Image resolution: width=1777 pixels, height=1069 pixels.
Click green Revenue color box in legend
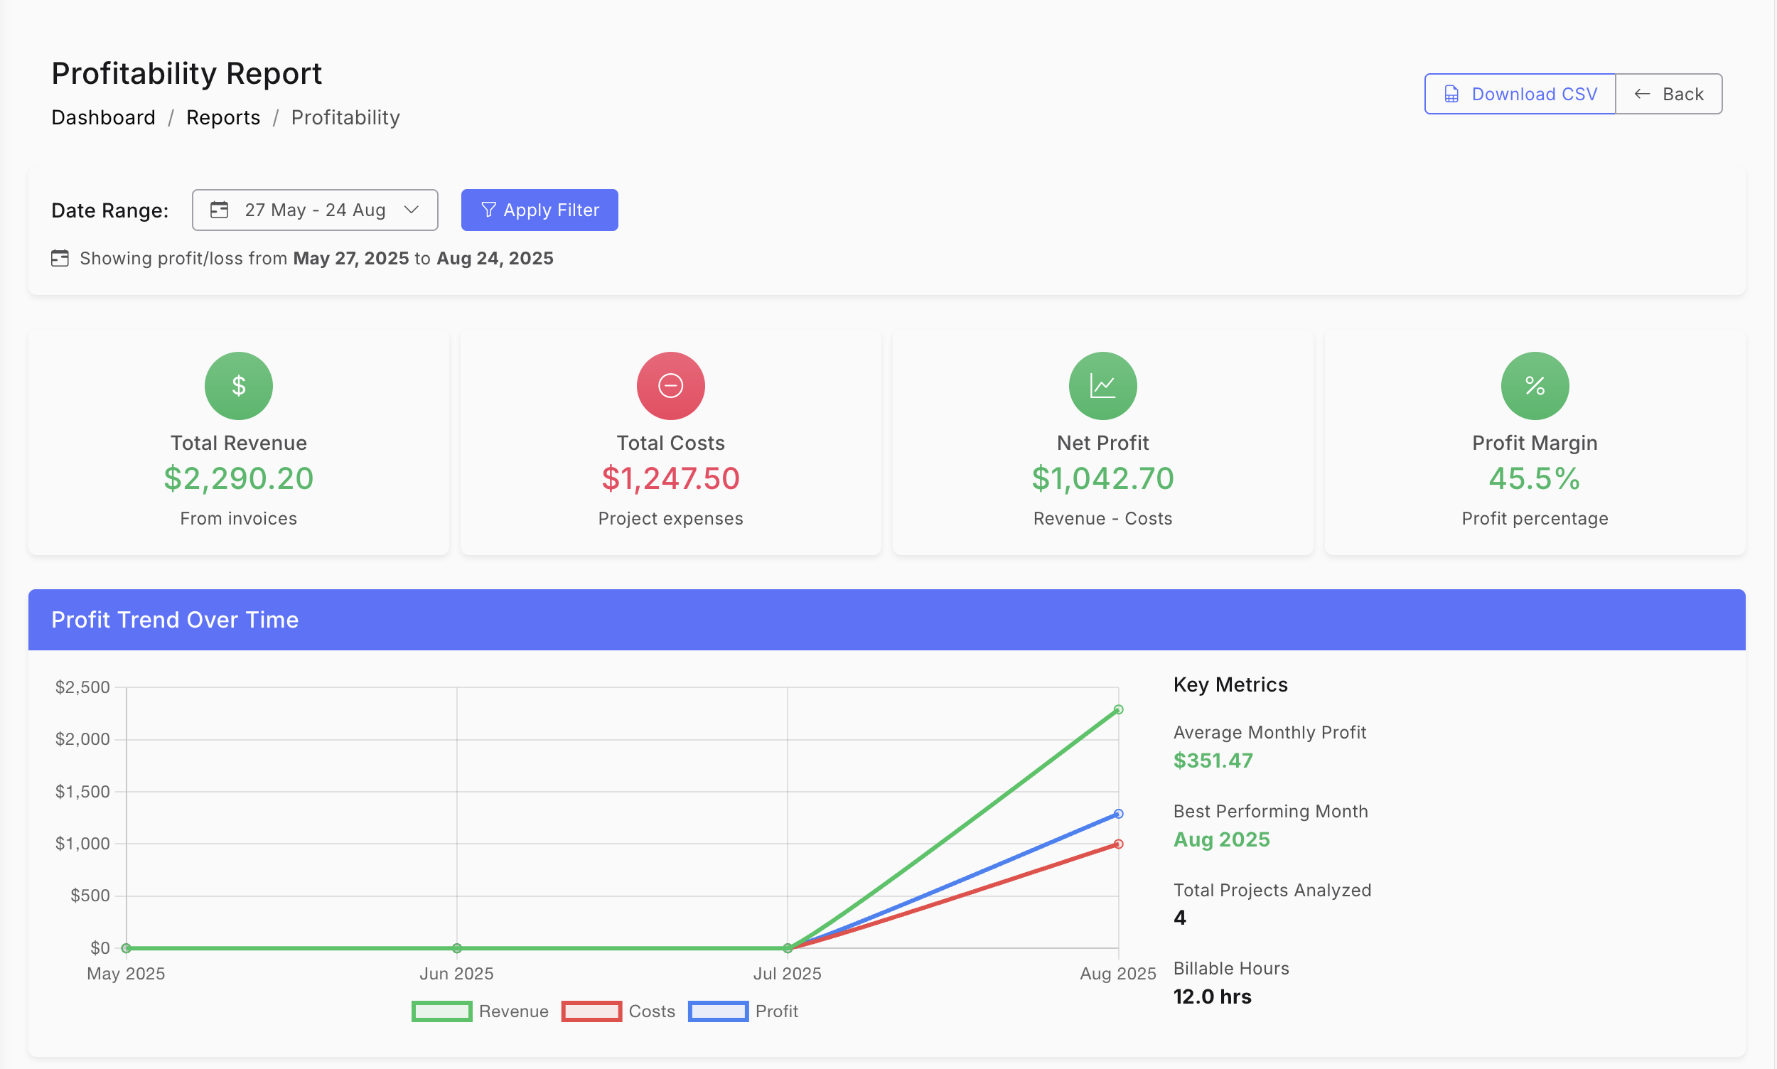point(441,1011)
